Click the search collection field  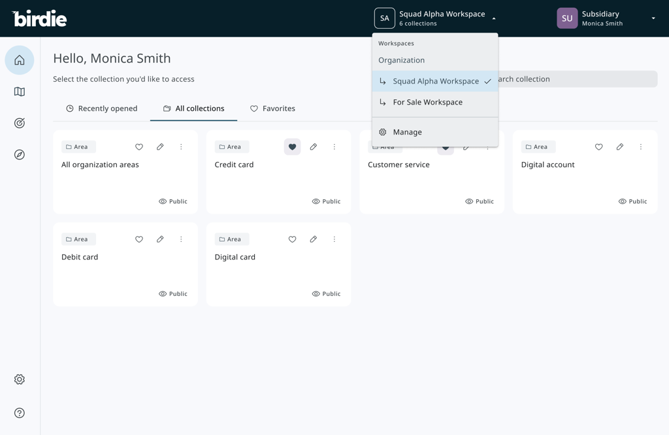(575, 79)
